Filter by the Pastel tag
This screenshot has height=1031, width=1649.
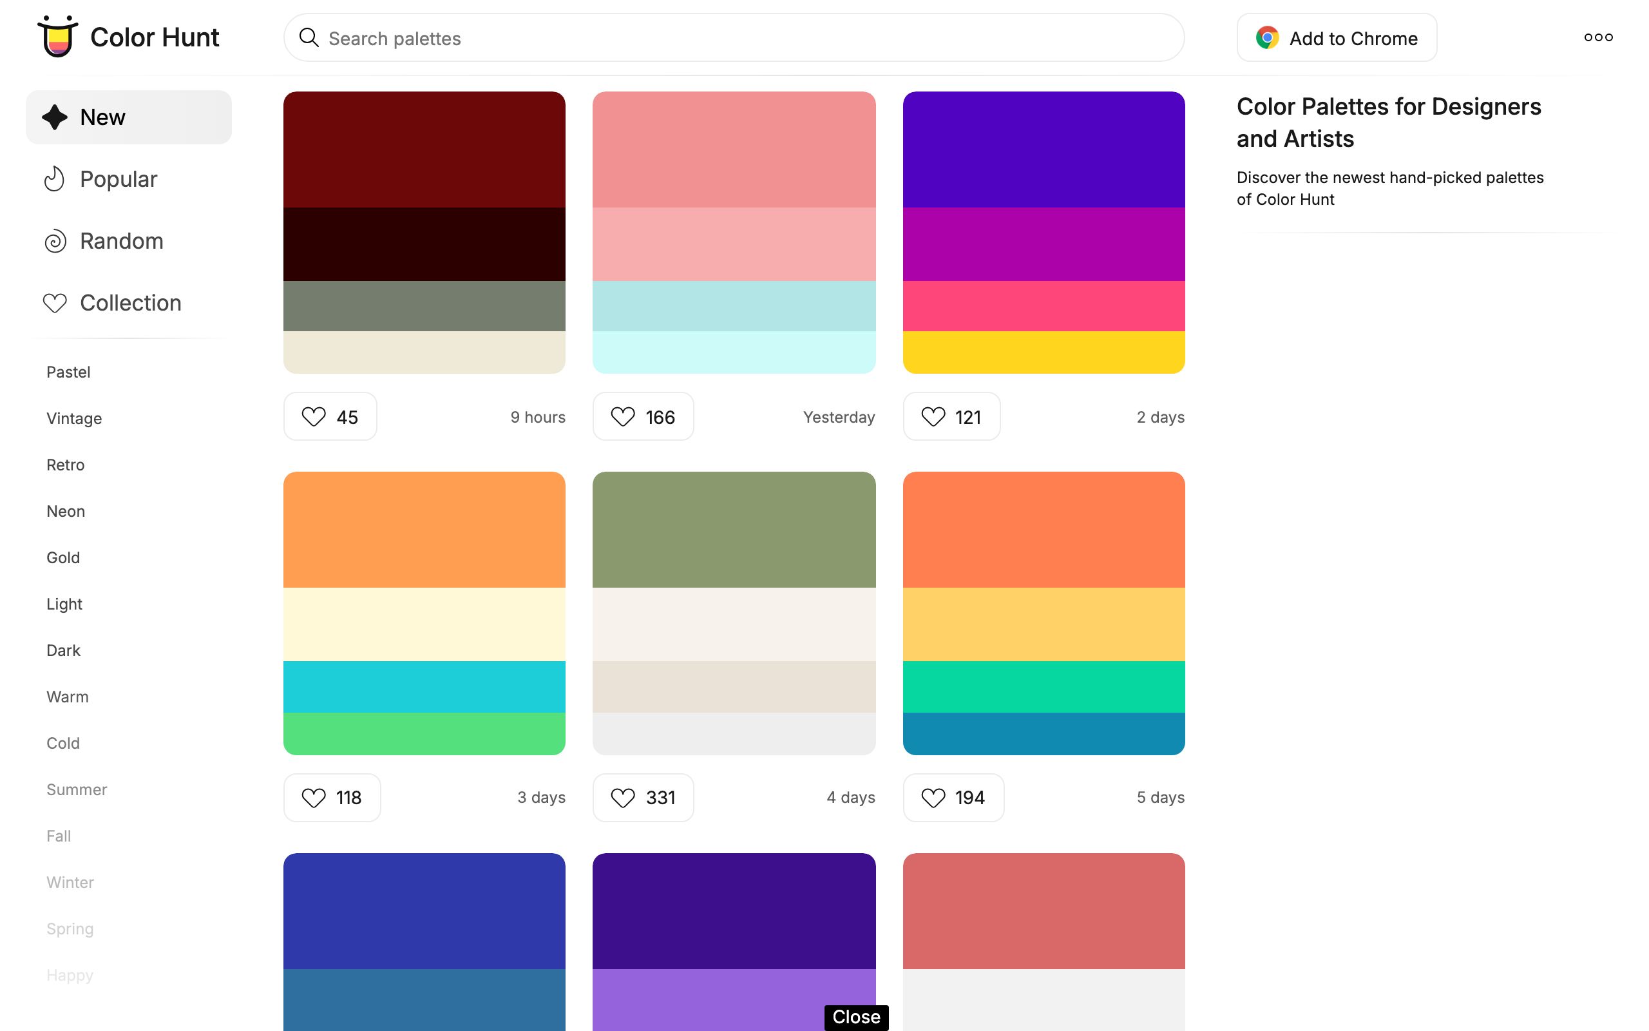68,372
